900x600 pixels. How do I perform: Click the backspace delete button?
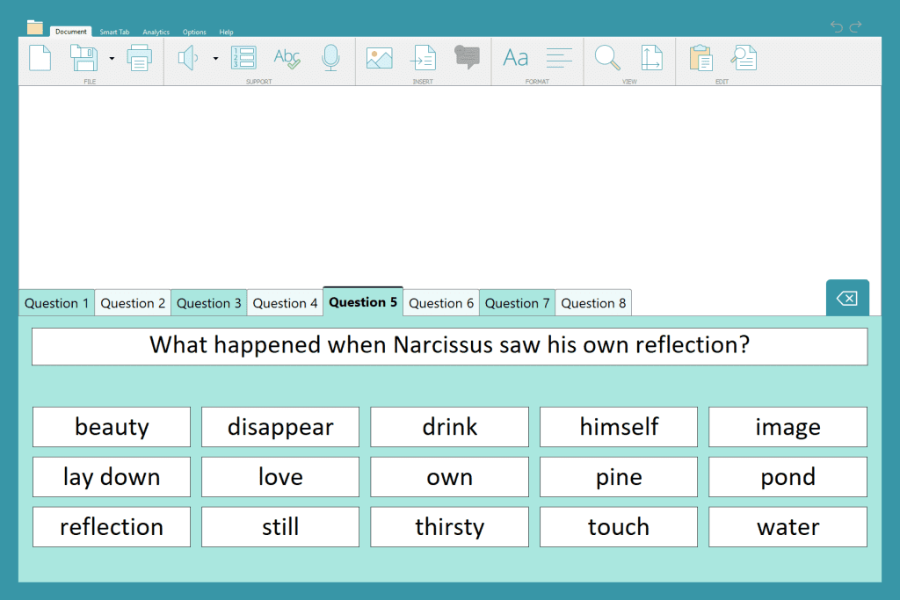coord(847,299)
